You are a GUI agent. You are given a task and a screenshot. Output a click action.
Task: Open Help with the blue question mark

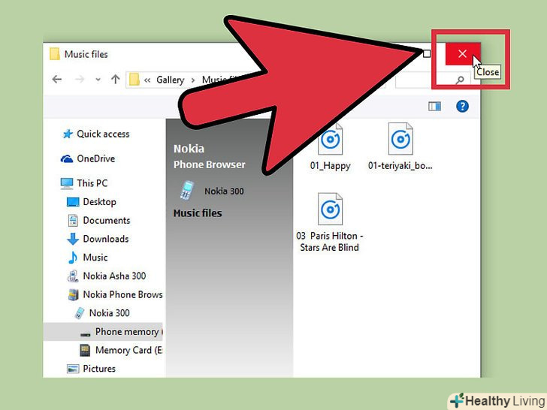462,106
